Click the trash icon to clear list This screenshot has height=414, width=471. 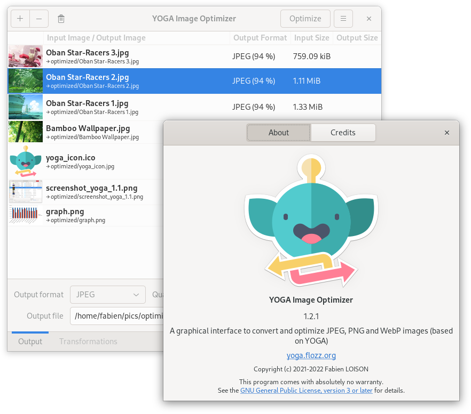pyautogui.click(x=61, y=19)
